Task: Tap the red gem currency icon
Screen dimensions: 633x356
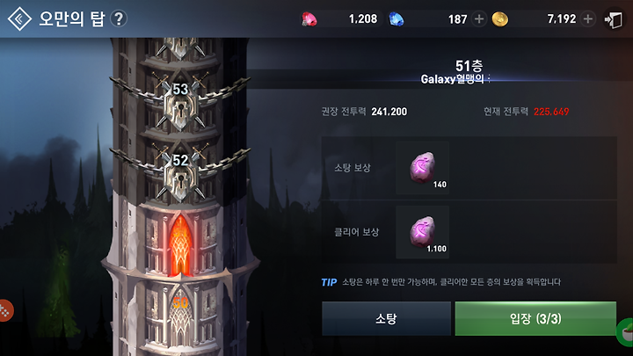Action: pyautogui.click(x=309, y=19)
